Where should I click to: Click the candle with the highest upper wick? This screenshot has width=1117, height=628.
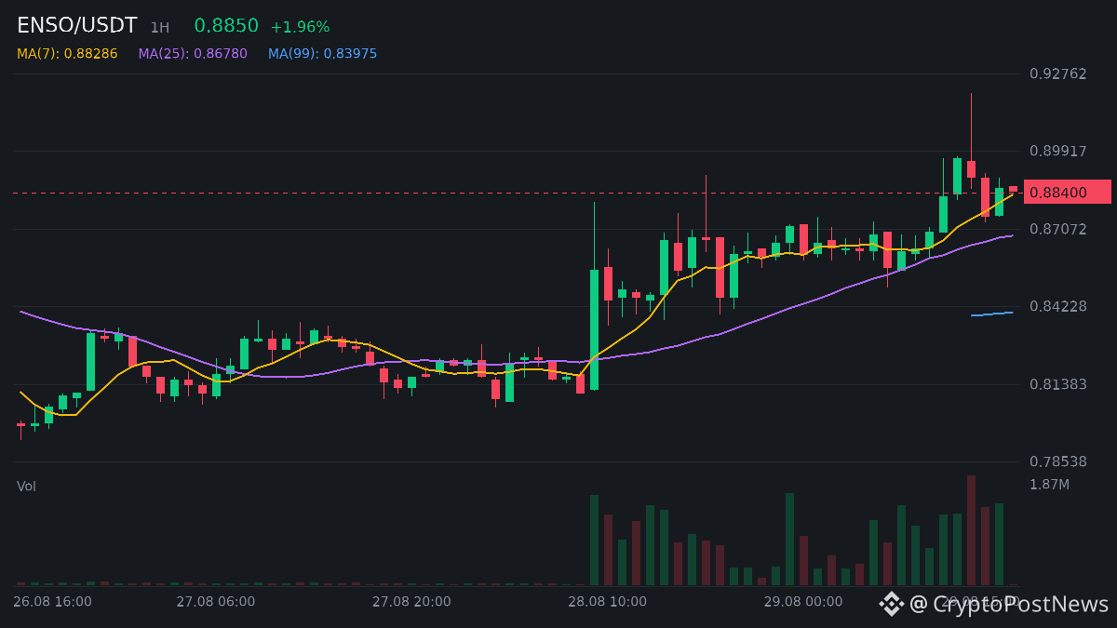click(971, 168)
